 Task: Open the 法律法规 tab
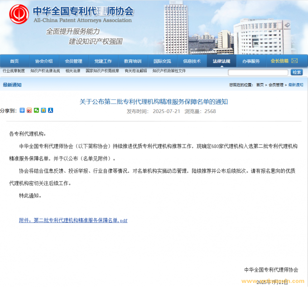(221, 61)
